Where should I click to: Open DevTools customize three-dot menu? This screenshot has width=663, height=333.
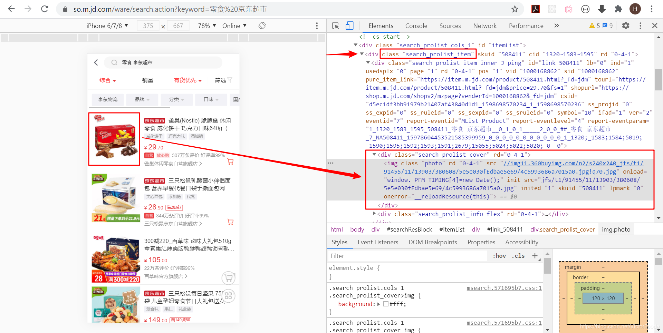tap(640, 26)
